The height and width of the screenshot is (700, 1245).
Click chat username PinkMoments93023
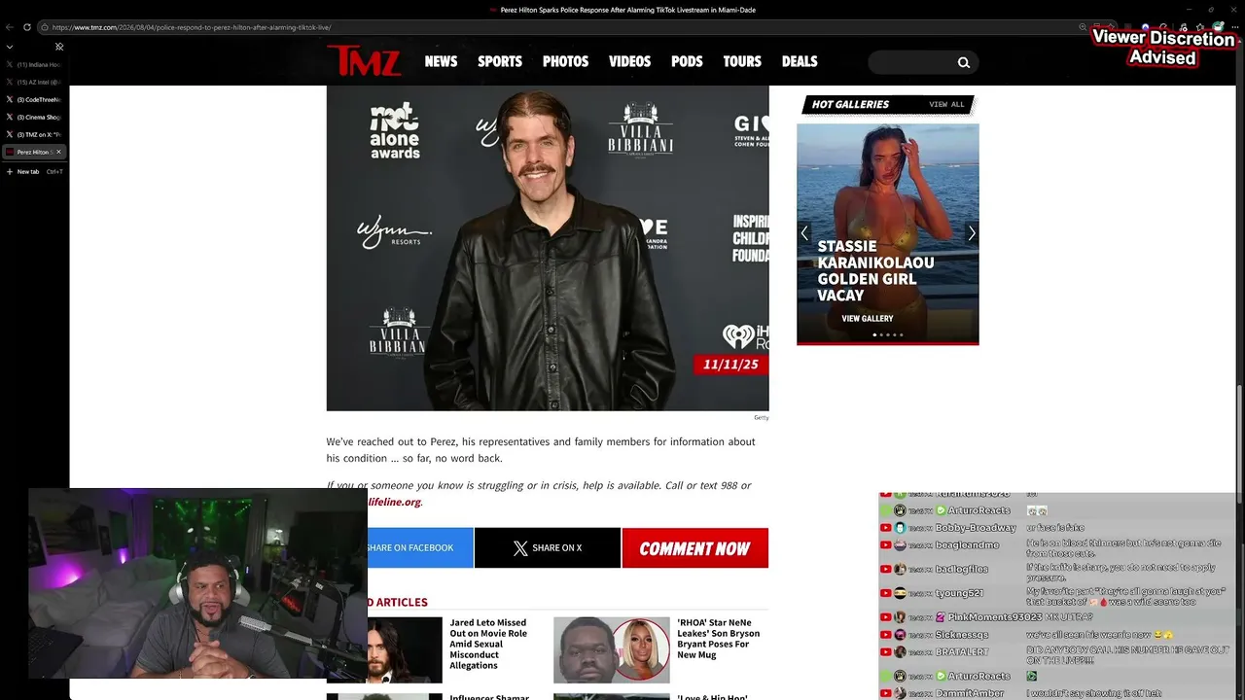point(995,617)
